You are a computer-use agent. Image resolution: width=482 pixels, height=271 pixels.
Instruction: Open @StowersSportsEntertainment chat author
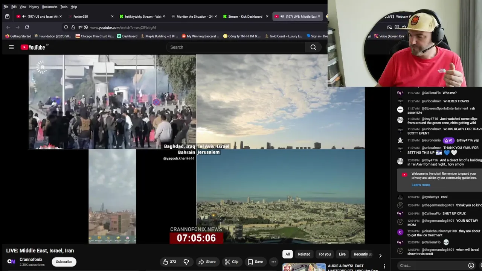(x=445, y=108)
